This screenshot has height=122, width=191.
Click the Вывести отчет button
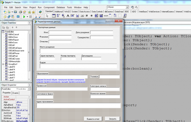click(93, 119)
